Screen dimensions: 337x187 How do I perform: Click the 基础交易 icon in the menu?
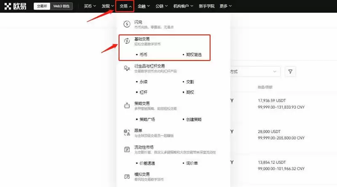point(127,41)
